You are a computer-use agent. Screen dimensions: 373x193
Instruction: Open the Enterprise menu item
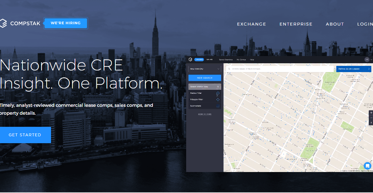coord(296,24)
